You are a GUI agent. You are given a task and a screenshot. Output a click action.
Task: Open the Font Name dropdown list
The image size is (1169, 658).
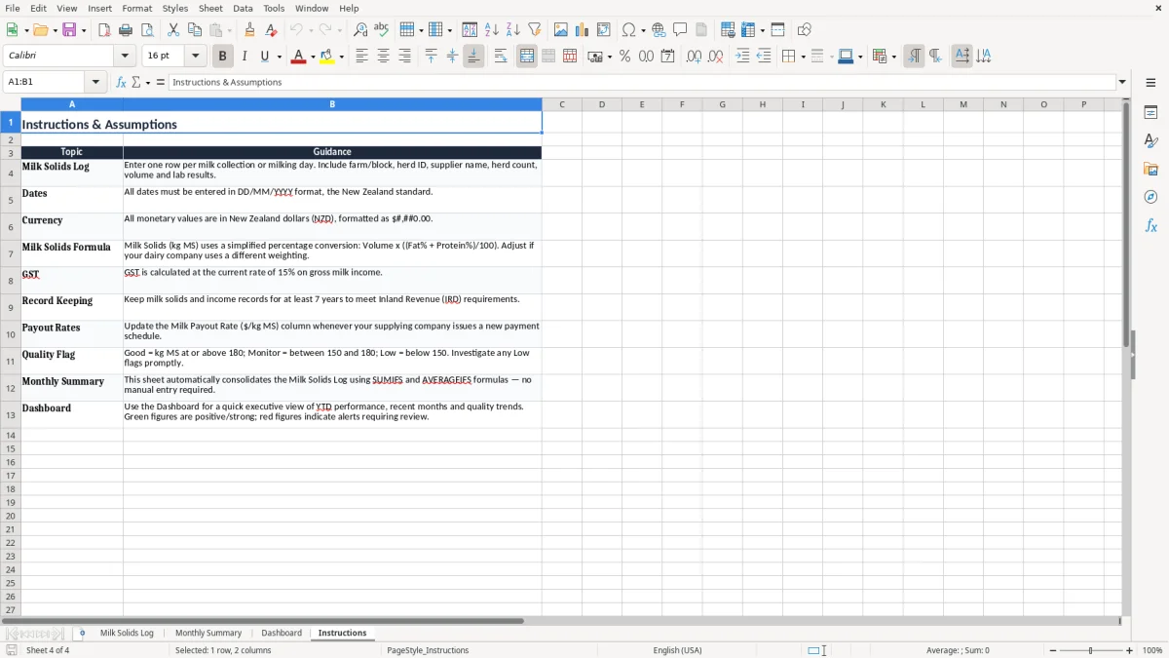(125, 57)
